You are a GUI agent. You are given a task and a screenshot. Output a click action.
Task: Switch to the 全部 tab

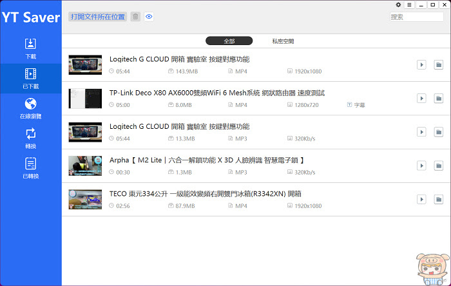pyautogui.click(x=229, y=41)
